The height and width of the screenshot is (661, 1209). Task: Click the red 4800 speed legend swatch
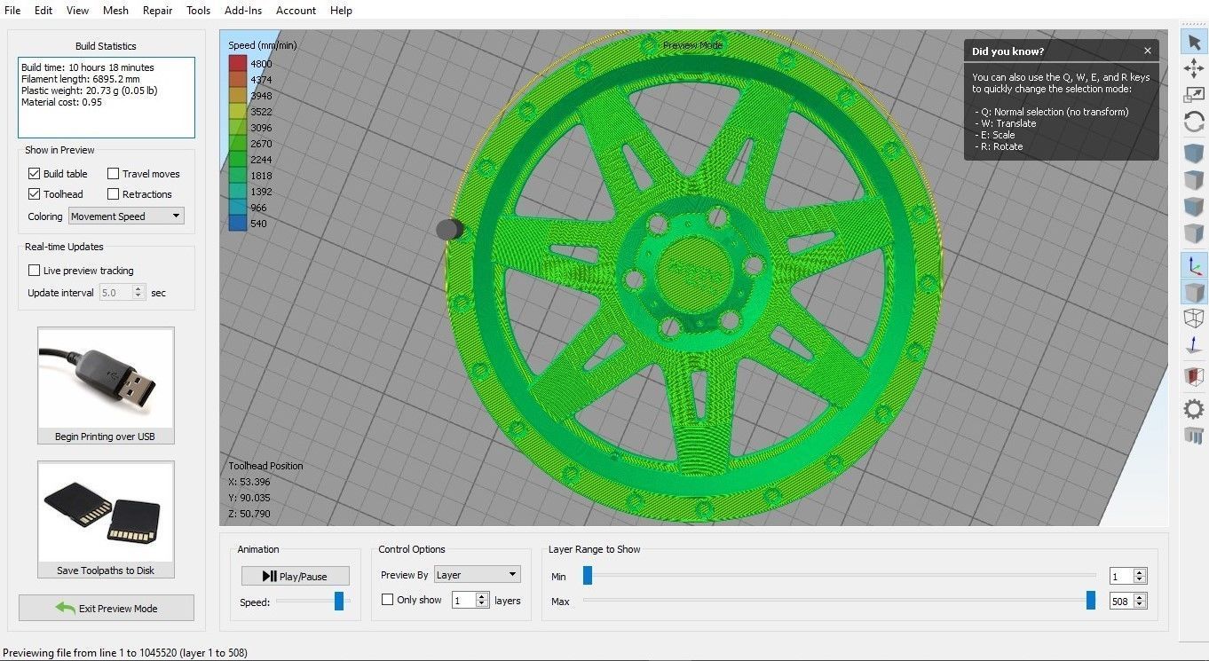click(238, 64)
